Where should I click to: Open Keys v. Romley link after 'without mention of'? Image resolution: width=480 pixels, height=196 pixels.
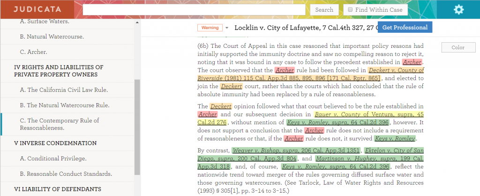tap(338, 122)
